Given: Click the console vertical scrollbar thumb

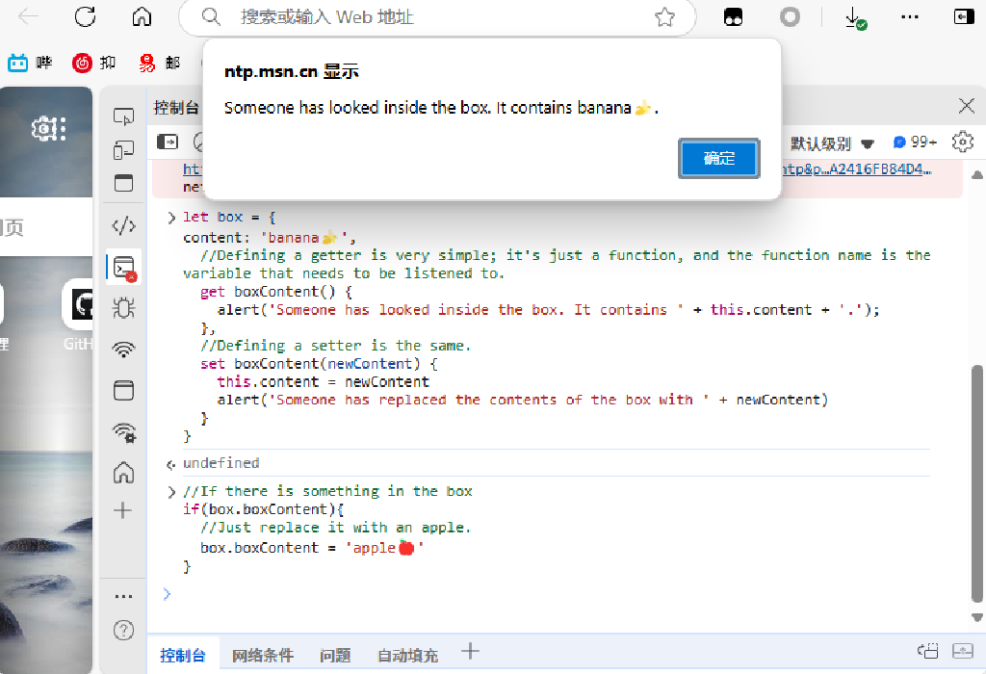Looking at the screenshot, I should (977, 483).
